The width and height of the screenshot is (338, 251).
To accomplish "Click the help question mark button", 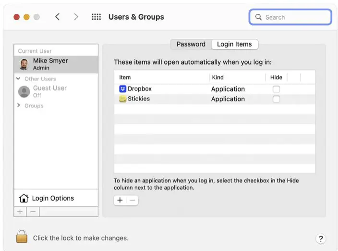I will [321, 239].
